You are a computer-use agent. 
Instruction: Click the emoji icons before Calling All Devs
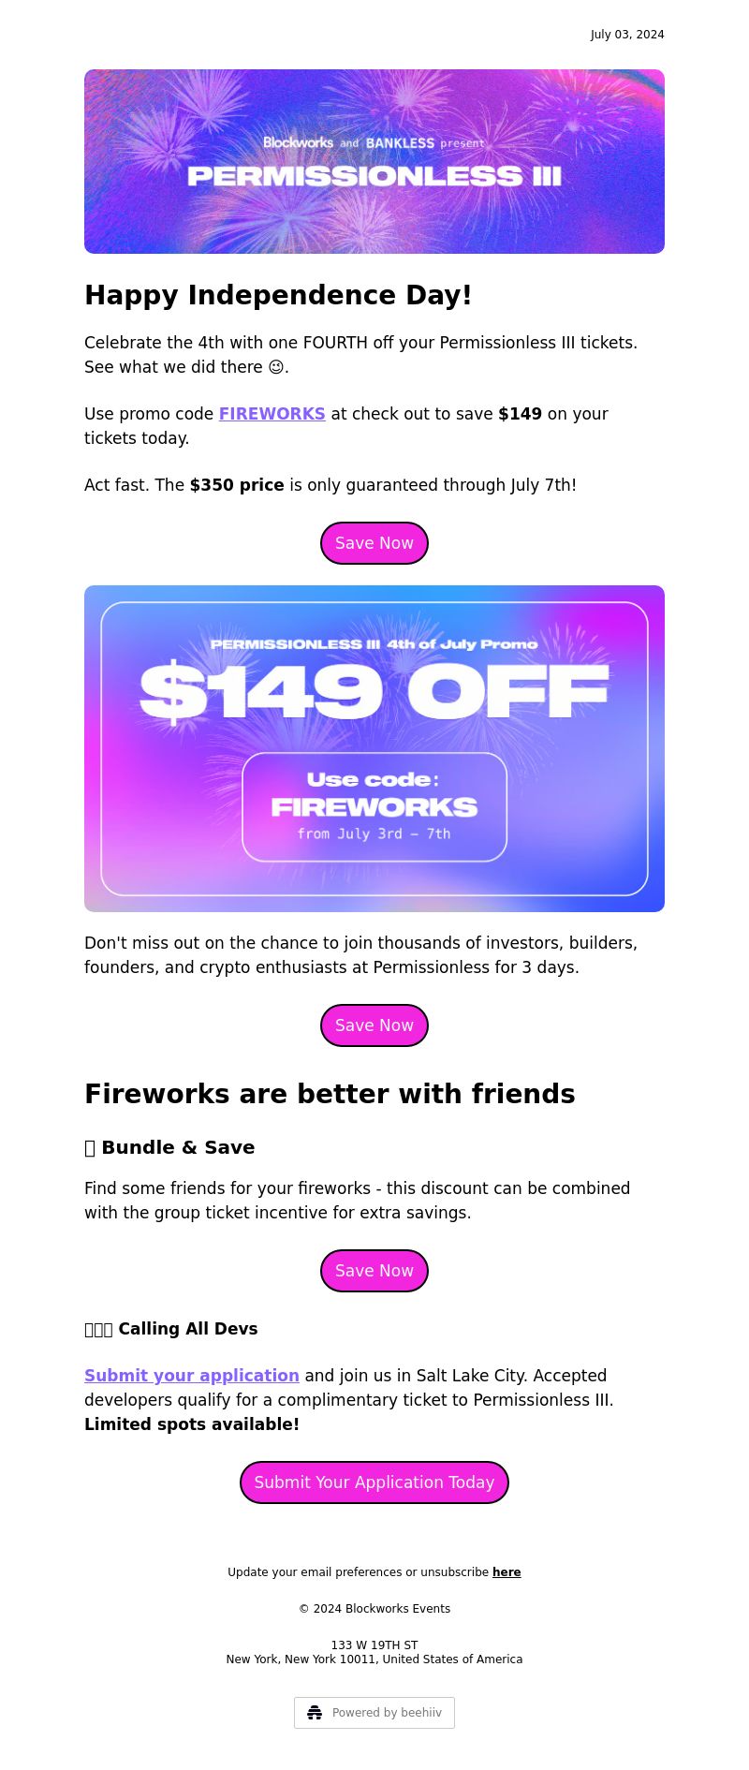(98, 1329)
